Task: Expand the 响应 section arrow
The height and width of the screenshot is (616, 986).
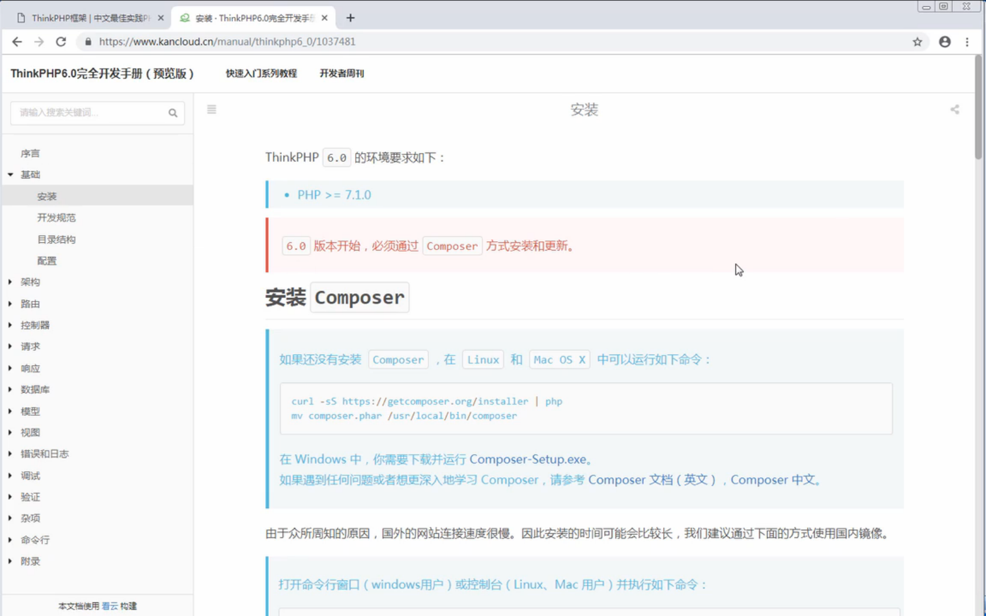Action: pos(10,368)
